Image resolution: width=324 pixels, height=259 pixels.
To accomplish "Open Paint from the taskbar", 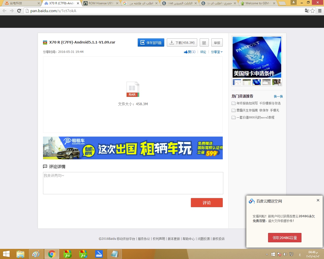I will click(36, 254).
